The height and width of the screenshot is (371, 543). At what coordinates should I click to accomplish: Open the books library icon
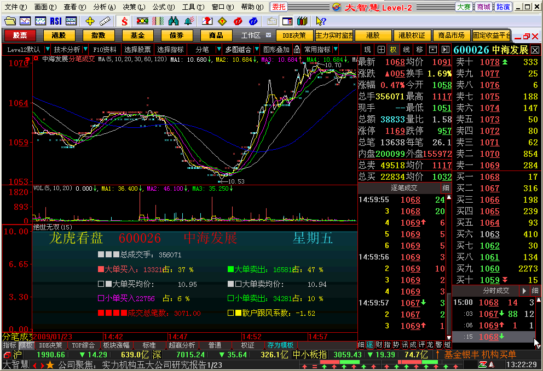click(x=302, y=21)
